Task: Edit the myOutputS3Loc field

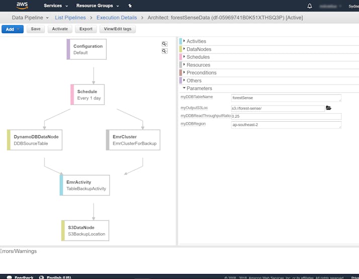Action: [278, 108]
